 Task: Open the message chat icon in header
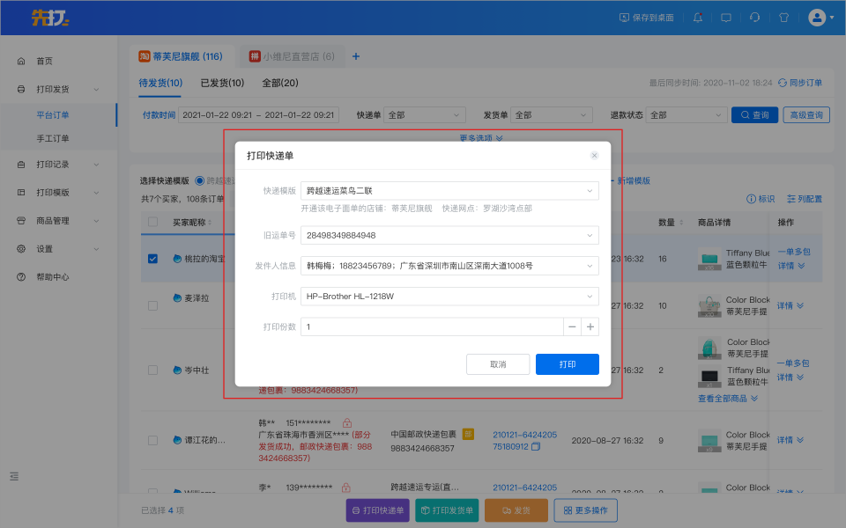[726, 17]
